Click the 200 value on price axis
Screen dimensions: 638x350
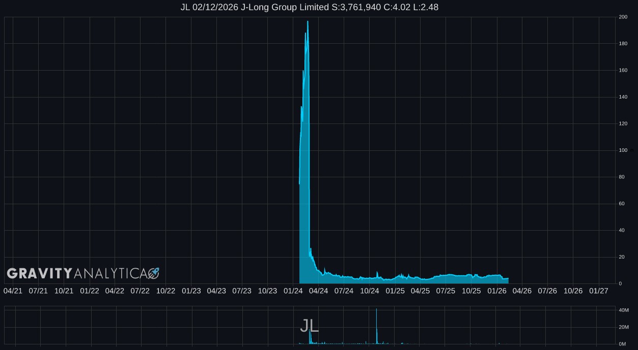(x=623, y=17)
